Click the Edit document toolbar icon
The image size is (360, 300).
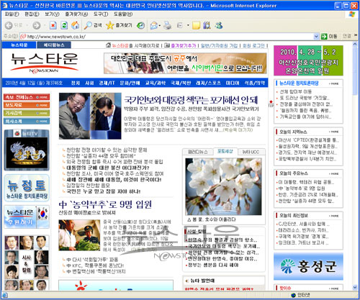(x=180, y=25)
